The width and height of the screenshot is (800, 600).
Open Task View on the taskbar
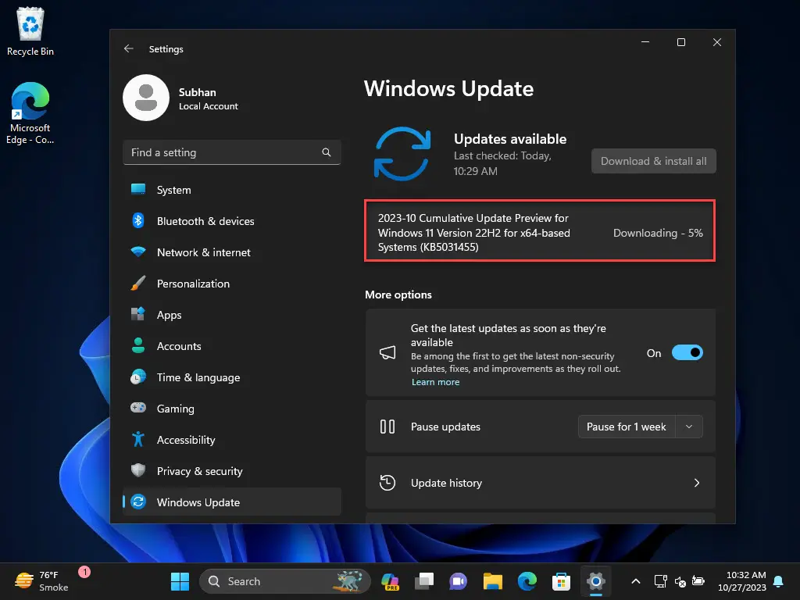click(x=424, y=581)
